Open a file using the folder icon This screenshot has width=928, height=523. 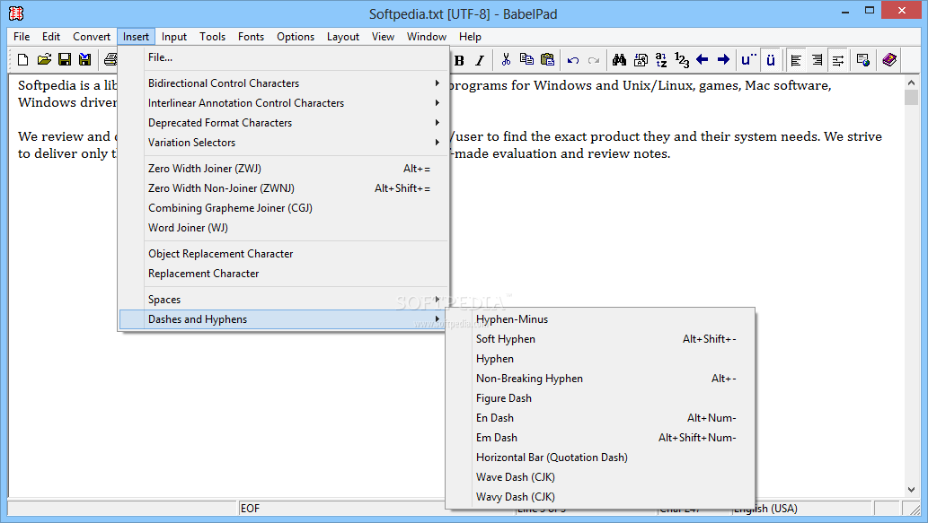coord(44,60)
